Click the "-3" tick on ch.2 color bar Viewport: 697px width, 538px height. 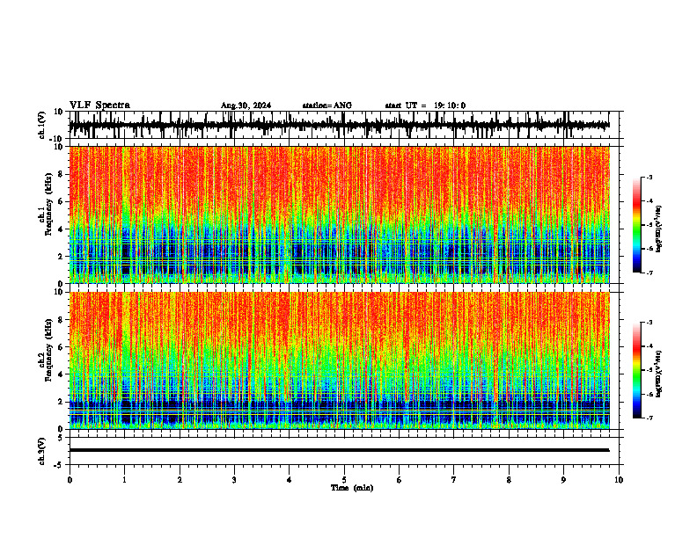pos(649,323)
